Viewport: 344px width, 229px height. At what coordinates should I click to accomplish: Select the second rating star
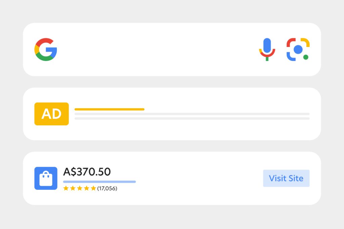point(73,188)
